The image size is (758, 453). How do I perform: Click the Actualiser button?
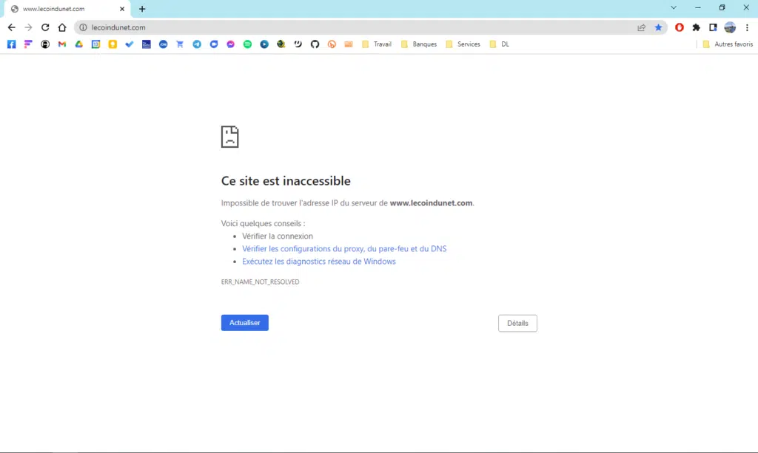[244, 323]
